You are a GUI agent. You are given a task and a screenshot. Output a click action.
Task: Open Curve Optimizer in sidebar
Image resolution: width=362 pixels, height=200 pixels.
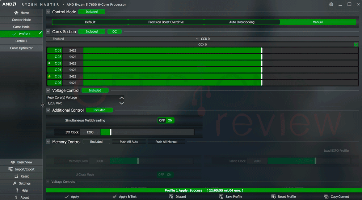coord(21,48)
